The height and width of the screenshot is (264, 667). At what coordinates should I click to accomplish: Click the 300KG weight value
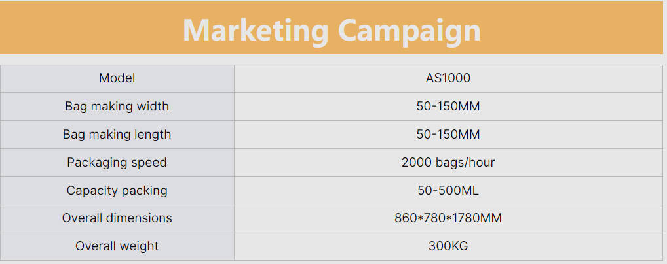pos(448,246)
